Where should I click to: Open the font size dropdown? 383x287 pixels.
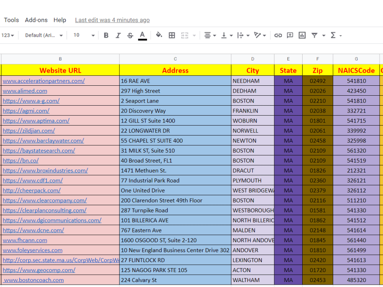(x=84, y=35)
